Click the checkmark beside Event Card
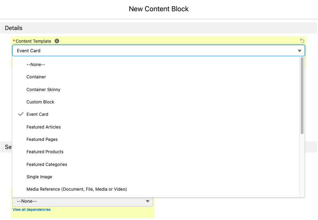The width and height of the screenshot is (318, 220). click(21, 114)
